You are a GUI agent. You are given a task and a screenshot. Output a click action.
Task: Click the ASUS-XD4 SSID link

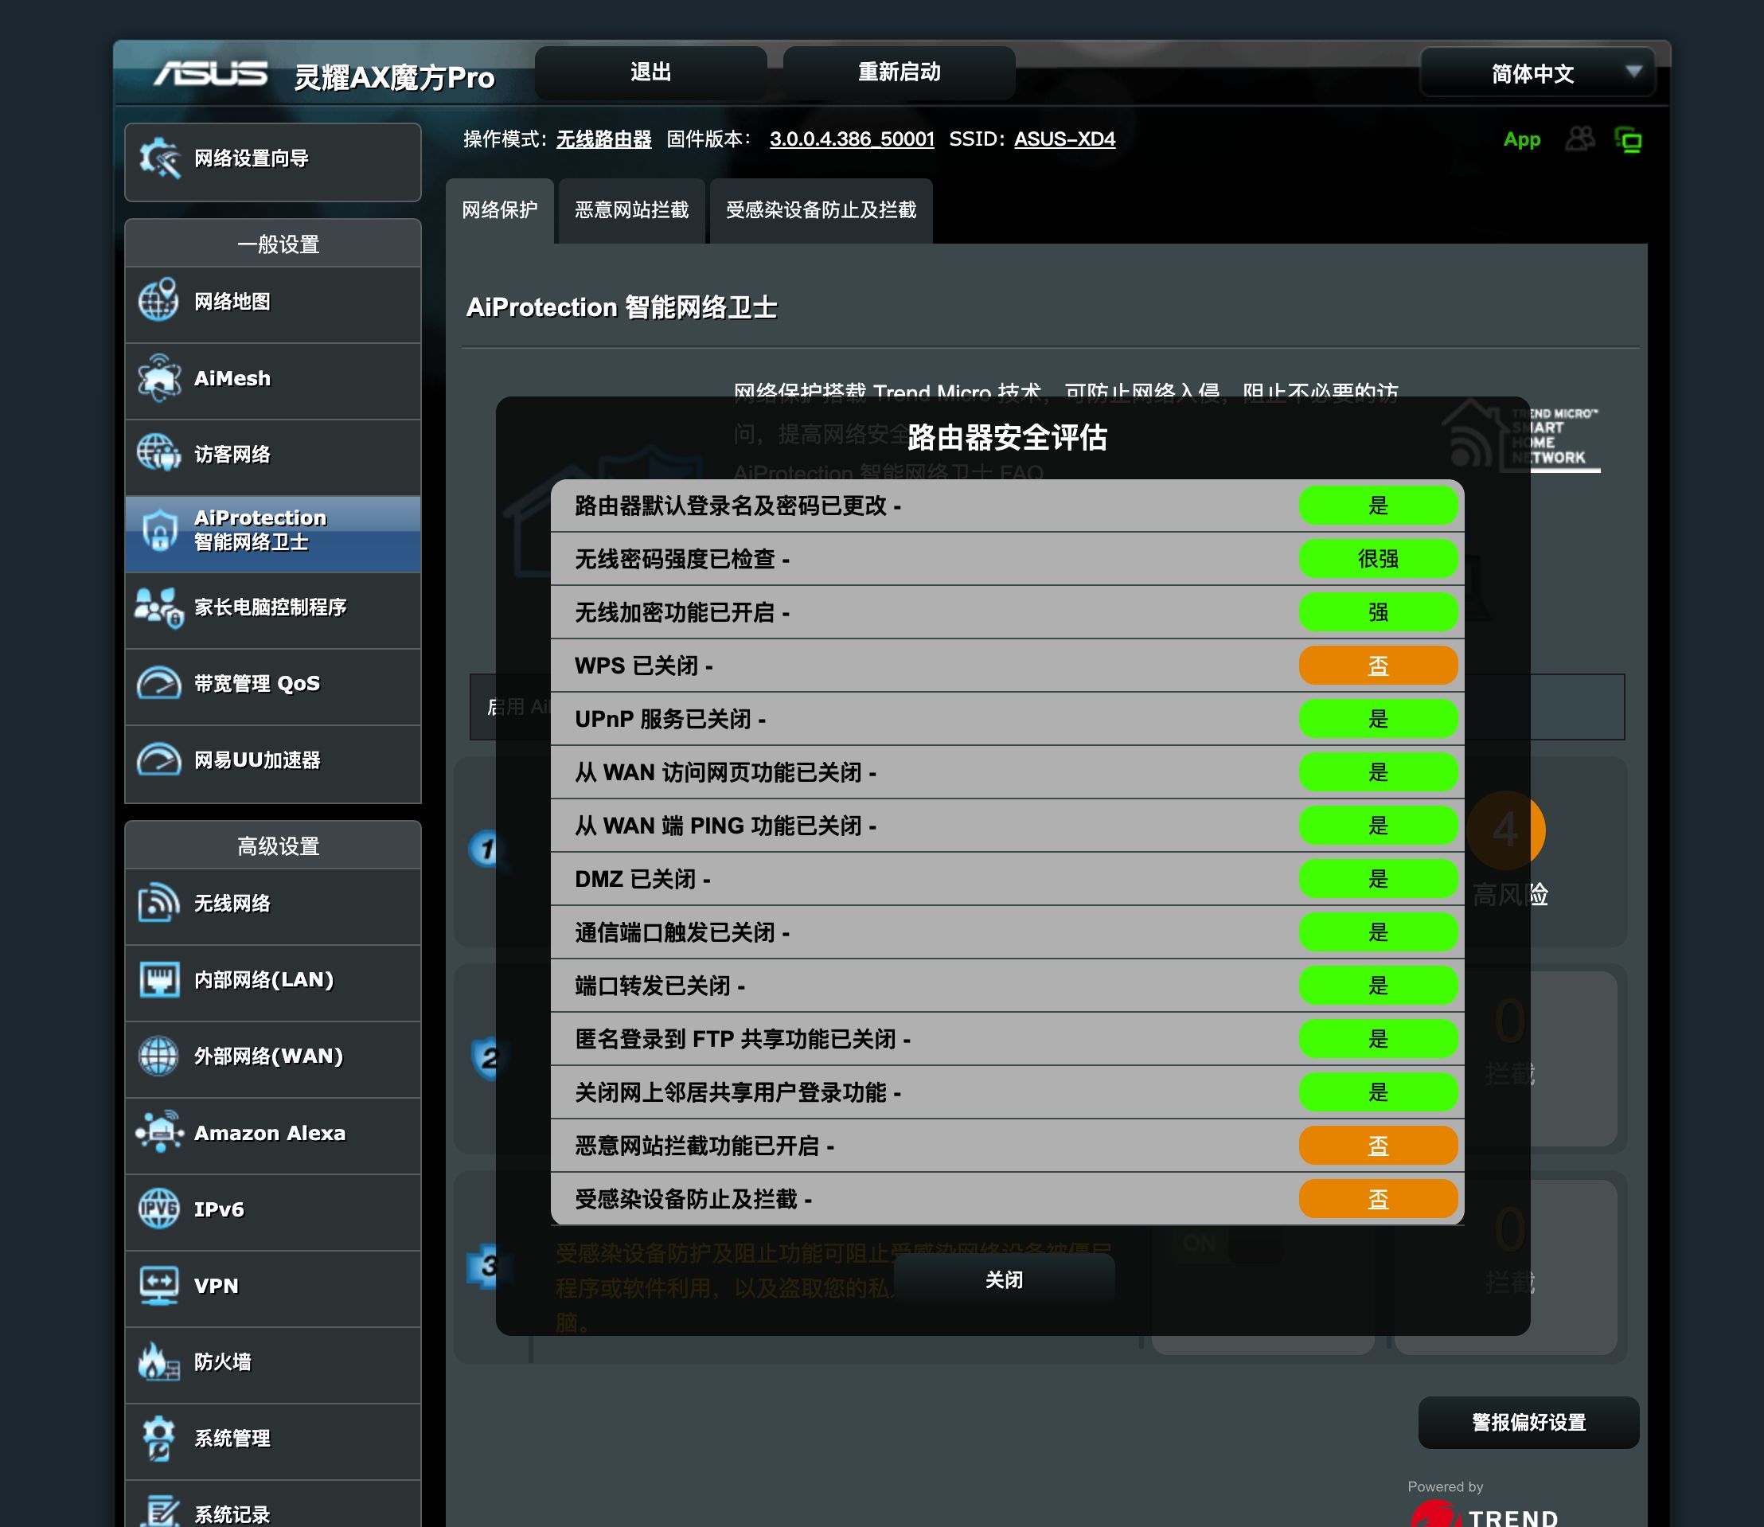[1065, 139]
